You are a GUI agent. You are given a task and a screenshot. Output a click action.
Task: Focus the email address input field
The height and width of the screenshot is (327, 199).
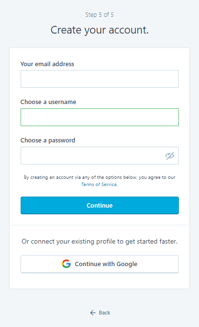point(100,79)
